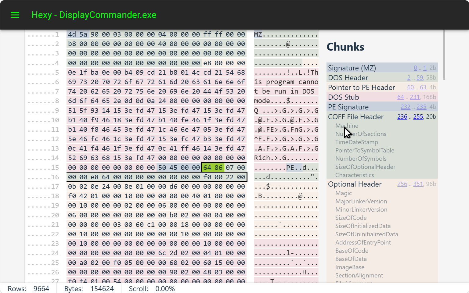This screenshot has width=469, height=293.
Task: Select the SizeOfInitializedData field
Action: click(x=363, y=226)
